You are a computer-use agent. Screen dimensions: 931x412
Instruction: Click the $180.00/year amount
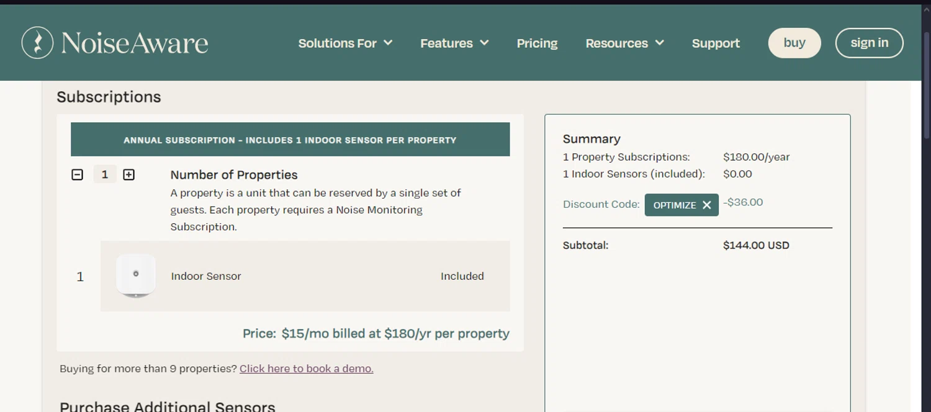pos(756,157)
